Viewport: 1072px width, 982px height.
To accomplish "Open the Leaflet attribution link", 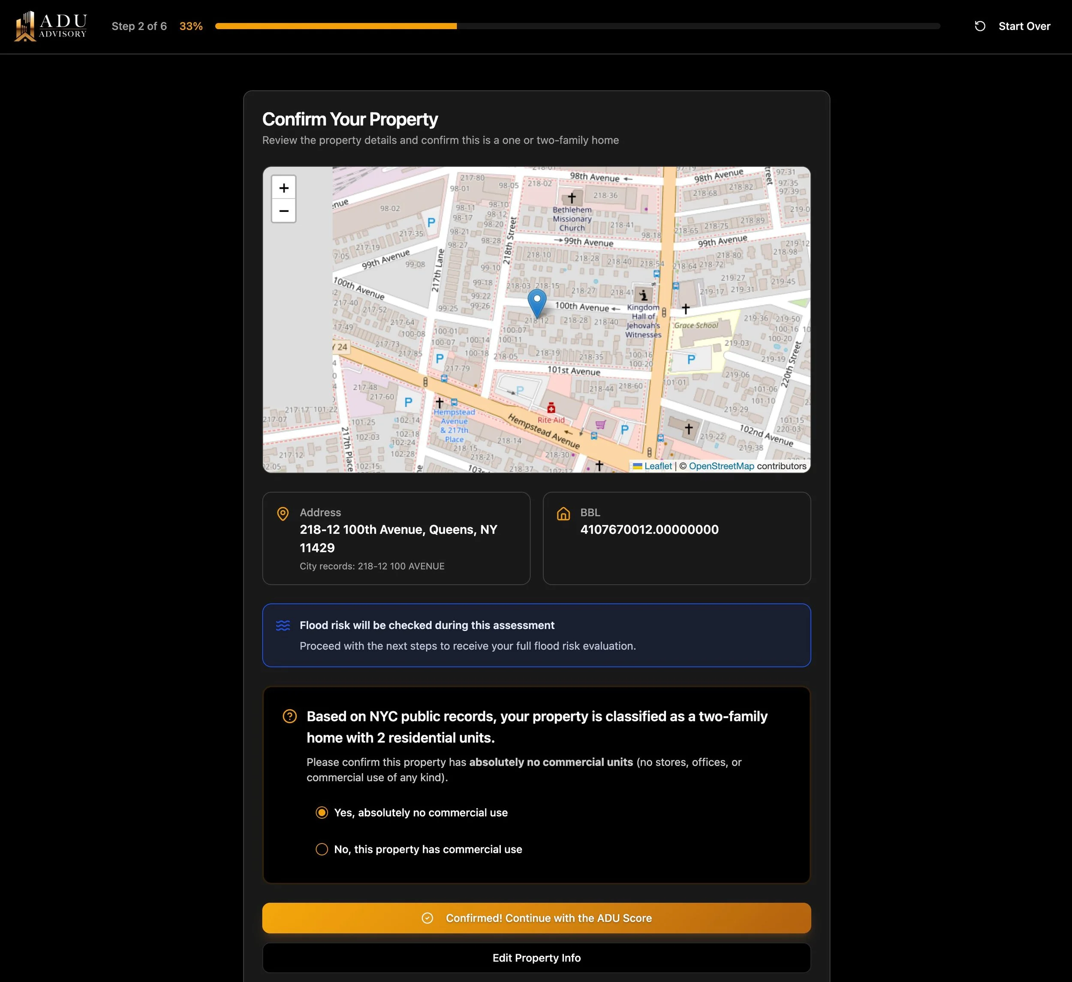I will click(x=658, y=466).
